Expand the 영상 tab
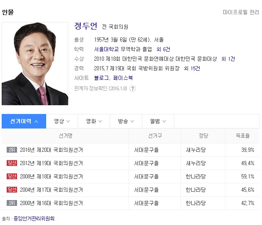 [x=62, y=121]
